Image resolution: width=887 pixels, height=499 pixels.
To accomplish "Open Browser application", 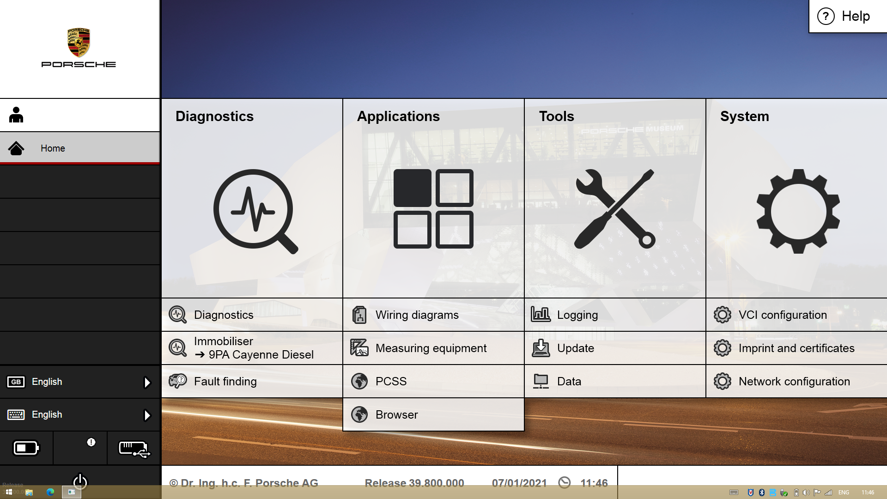I will [x=396, y=414].
